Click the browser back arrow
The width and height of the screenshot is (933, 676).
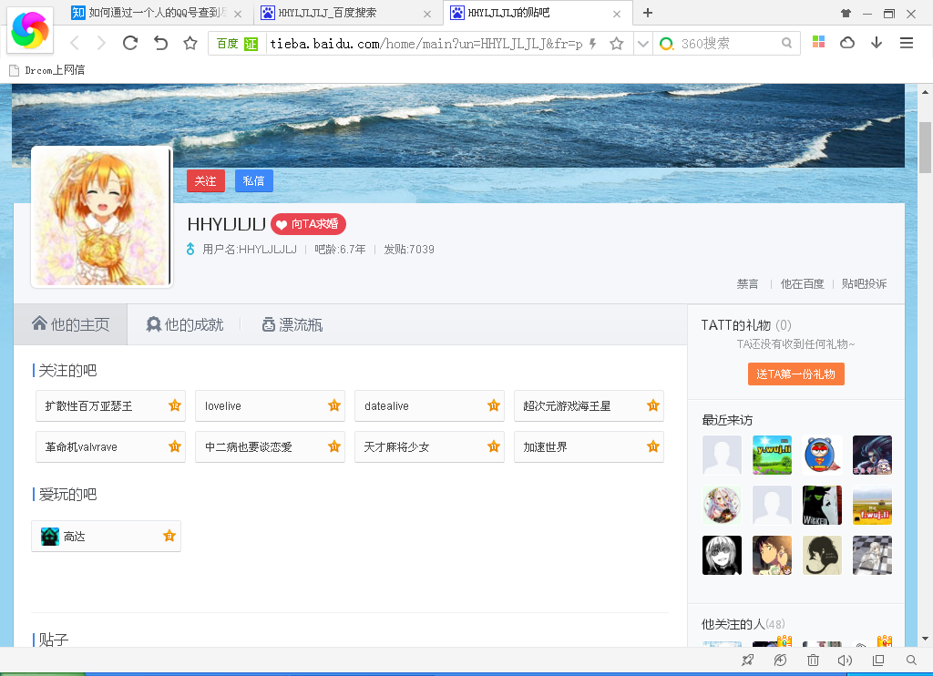(x=75, y=43)
